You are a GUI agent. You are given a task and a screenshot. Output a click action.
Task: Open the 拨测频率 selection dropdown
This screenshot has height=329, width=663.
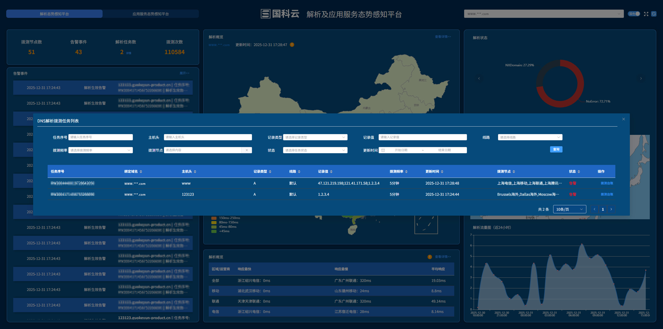pyautogui.click(x=100, y=150)
